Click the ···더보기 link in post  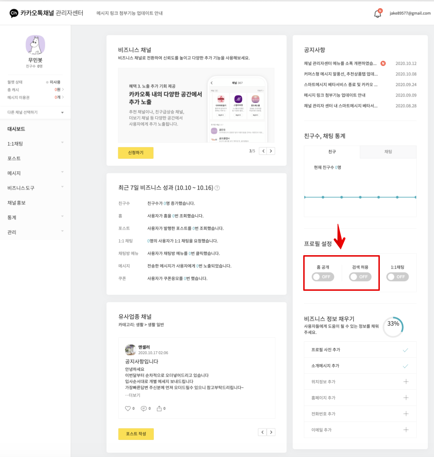click(x=133, y=395)
